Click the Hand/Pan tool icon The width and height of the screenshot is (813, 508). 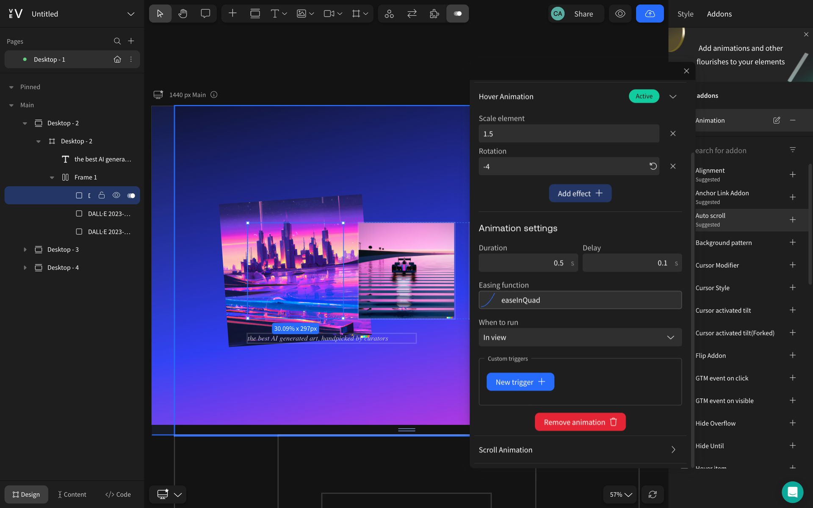pos(183,14)
